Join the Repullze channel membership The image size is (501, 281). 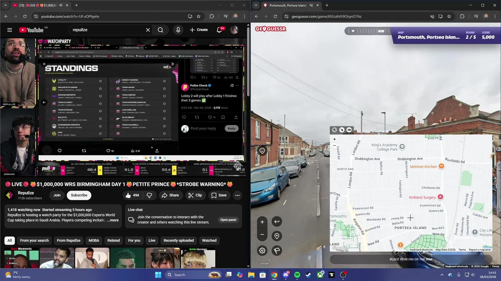(x=57, y=195)
